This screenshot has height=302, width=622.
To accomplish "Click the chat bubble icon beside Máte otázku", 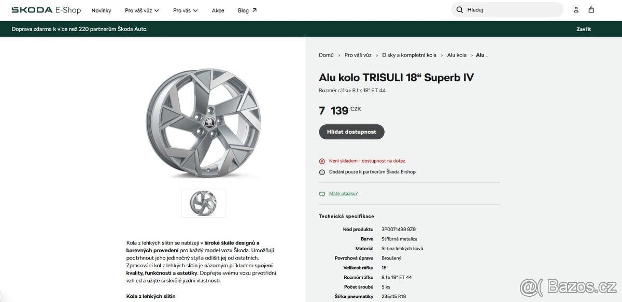I will pos(322,193).
